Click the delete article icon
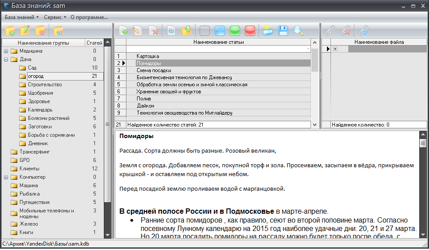 click(x=153, y=31)
